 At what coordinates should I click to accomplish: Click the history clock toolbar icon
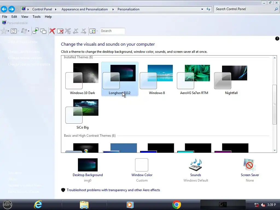pos(14,31)
